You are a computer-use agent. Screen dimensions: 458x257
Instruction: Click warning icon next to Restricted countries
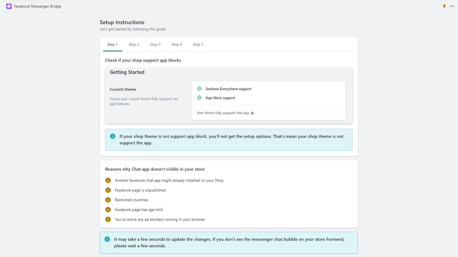tap(108, 200)
